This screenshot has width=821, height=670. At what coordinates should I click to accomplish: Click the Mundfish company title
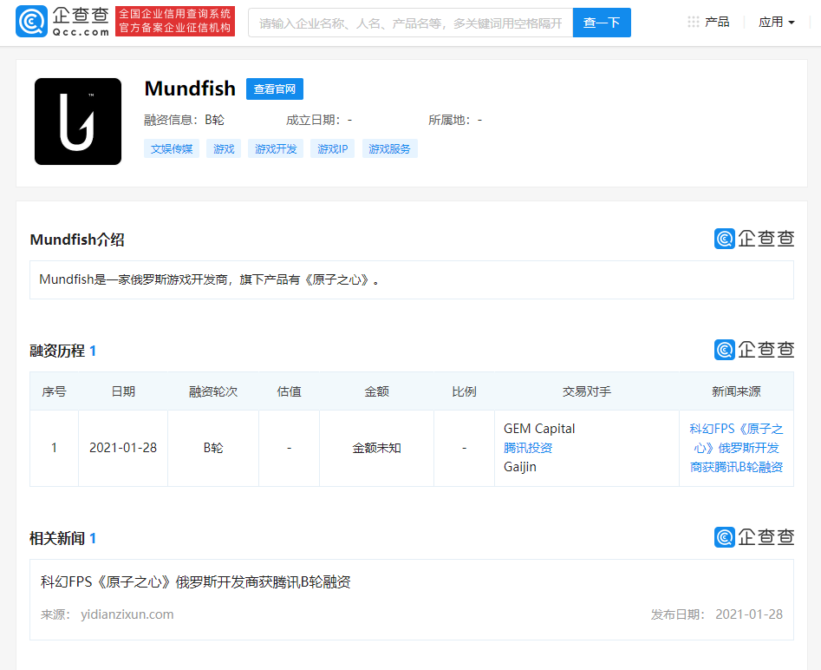[190, 89]
